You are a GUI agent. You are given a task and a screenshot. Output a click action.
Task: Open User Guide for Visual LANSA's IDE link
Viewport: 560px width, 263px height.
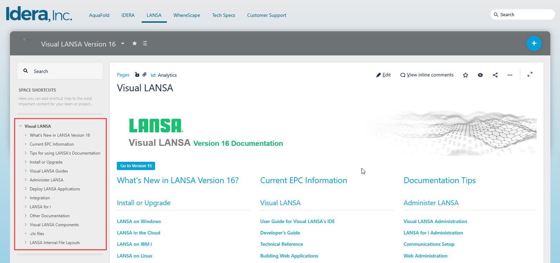[x=298, y=221]
